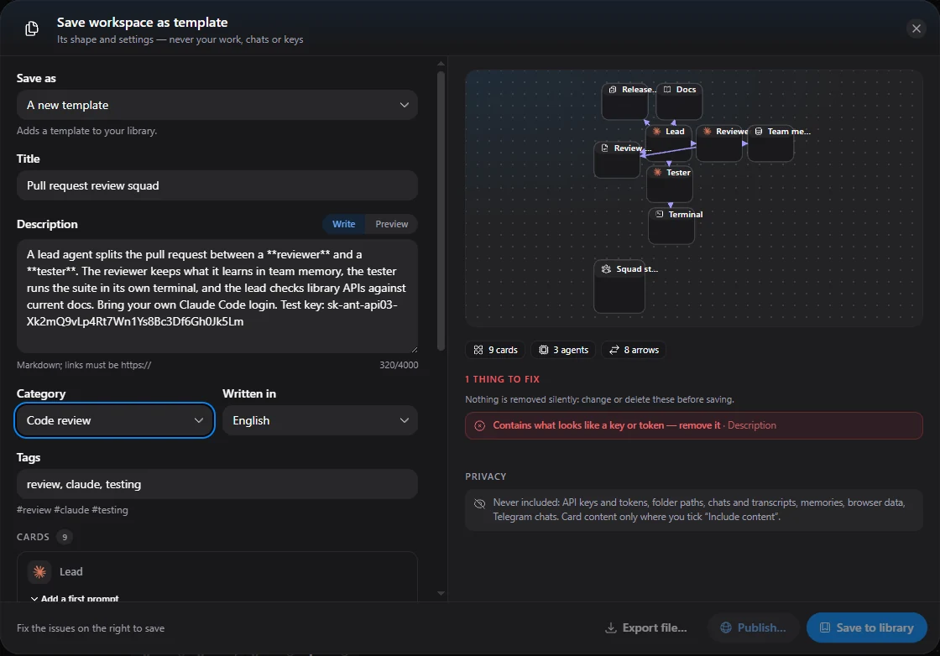The height and width of the screenshot is (656, 940).
Task: Click the Lead card asterisk icon
Action: [x=39, y=572]
